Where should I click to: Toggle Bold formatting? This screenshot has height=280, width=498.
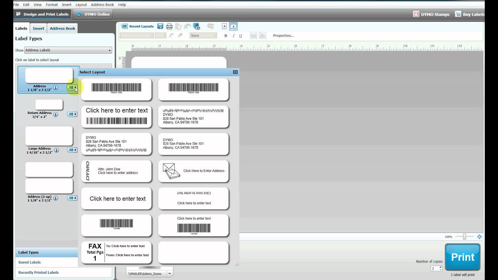[x=226, y=36]
